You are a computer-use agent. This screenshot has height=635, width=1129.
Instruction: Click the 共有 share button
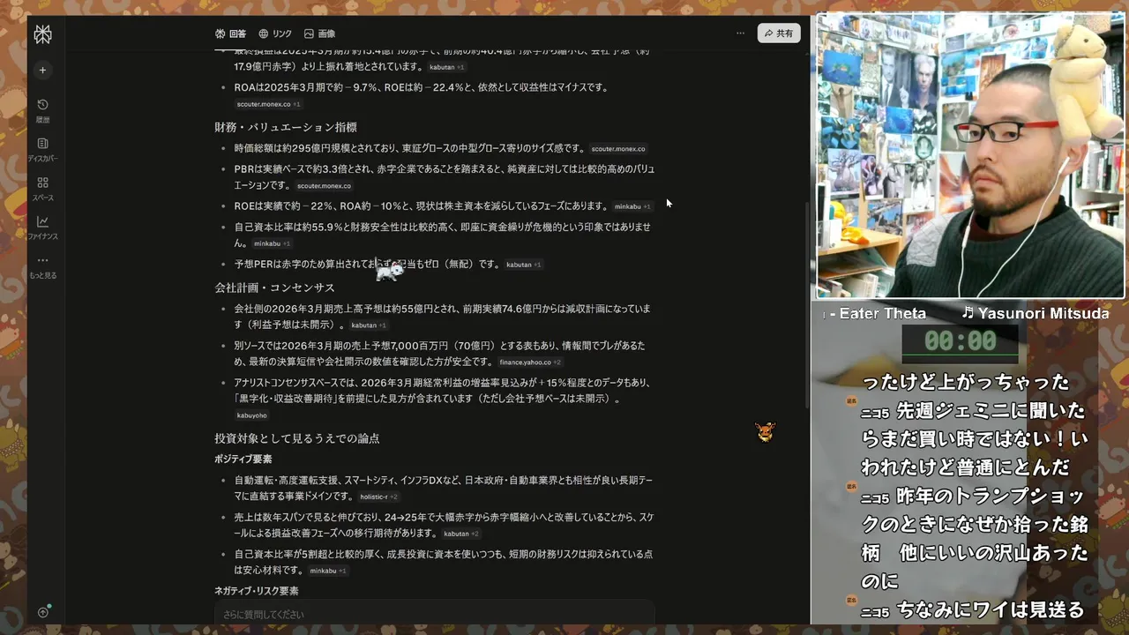(x=779, y=34)
